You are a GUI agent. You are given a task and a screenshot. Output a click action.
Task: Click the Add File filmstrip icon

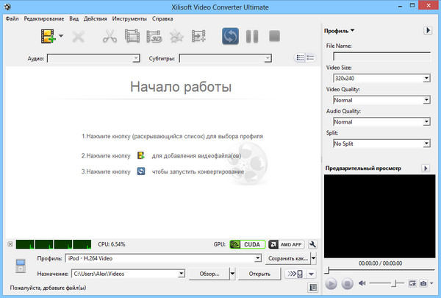pos(49,35)
